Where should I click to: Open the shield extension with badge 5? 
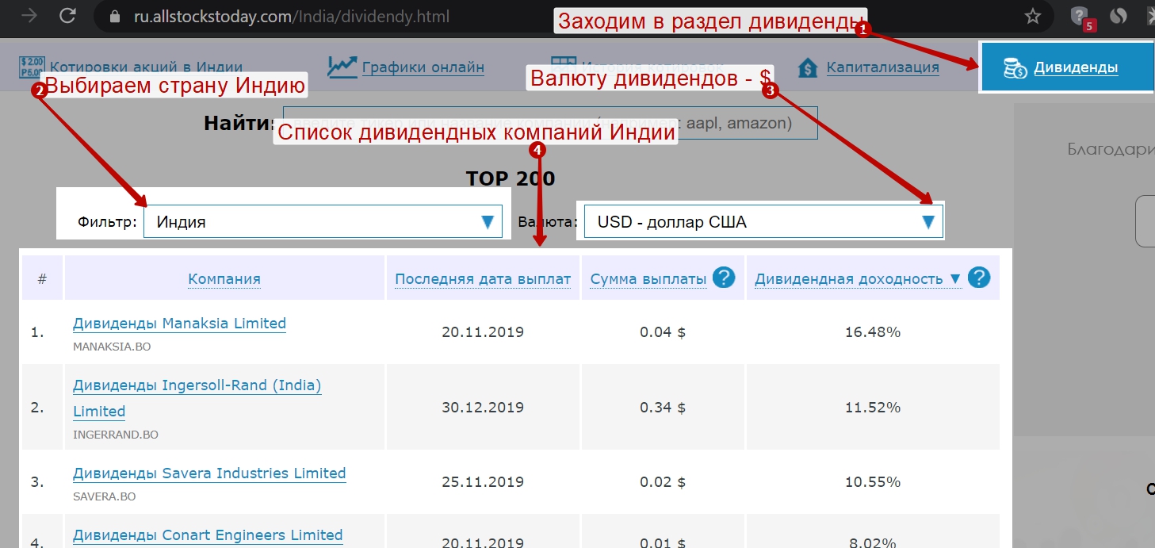pos(1079,16)
